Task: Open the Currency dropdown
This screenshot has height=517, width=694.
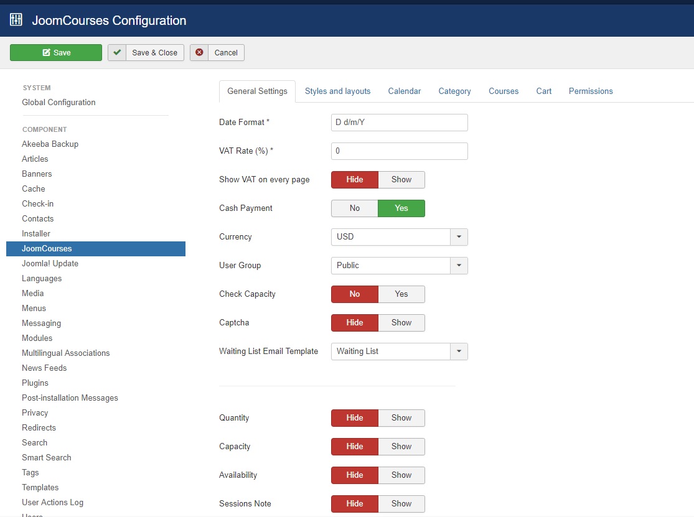Action: [x=459, y=236]
